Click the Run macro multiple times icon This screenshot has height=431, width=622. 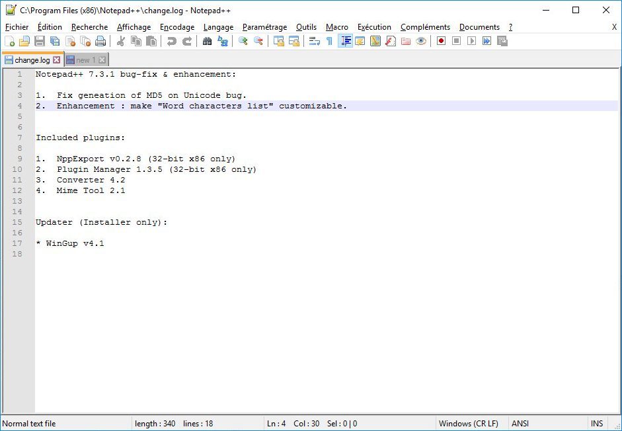pyautogui.click(x=486, y=41)
